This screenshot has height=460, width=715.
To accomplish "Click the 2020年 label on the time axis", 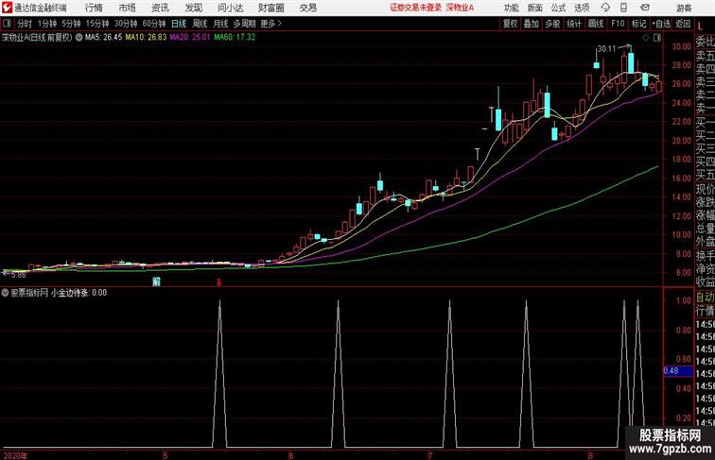I will click(x=15, y=455).
